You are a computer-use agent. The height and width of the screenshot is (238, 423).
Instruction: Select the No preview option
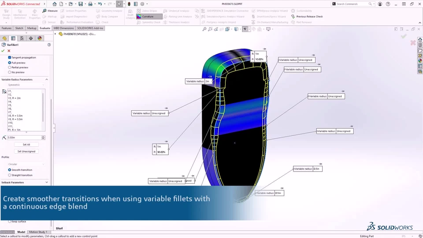point(9,72)
